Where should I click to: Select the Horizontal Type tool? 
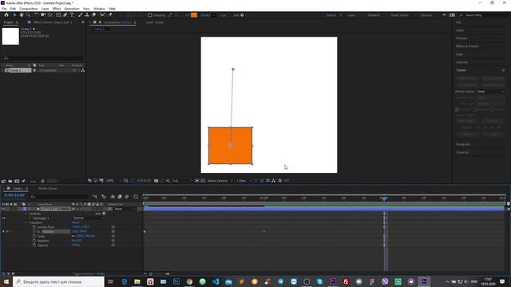72,15
